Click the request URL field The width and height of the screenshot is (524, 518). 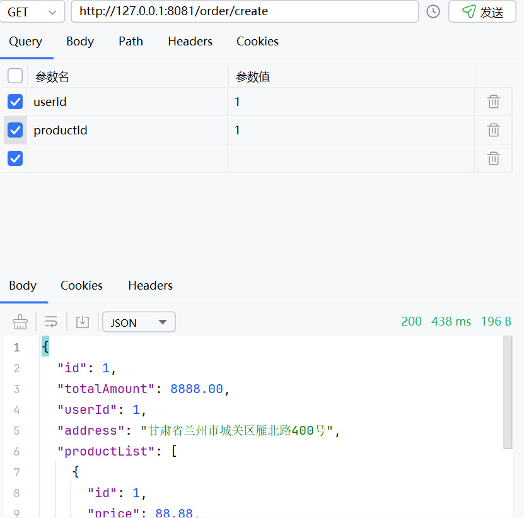click(245, 11)
